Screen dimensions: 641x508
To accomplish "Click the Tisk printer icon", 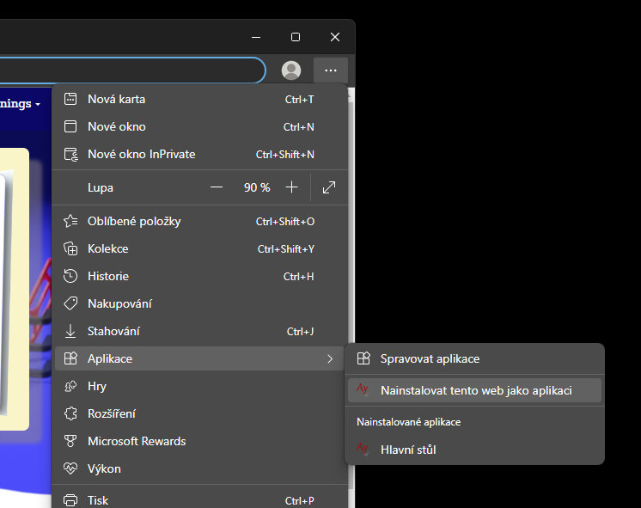I will (x=70, y=500).
